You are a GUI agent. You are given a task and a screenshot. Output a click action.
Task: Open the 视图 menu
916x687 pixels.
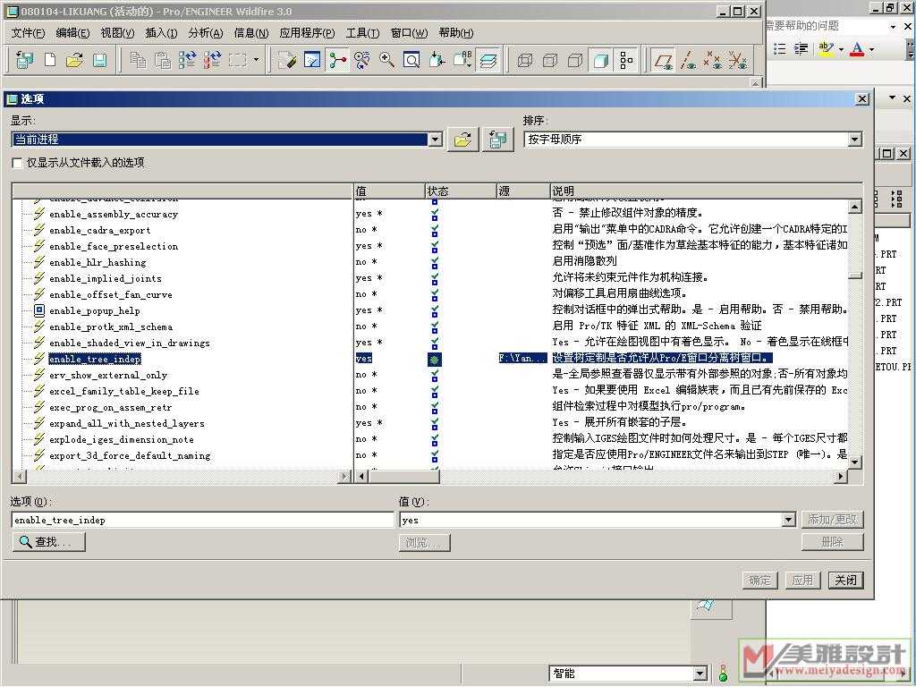[x=117, y=33]
